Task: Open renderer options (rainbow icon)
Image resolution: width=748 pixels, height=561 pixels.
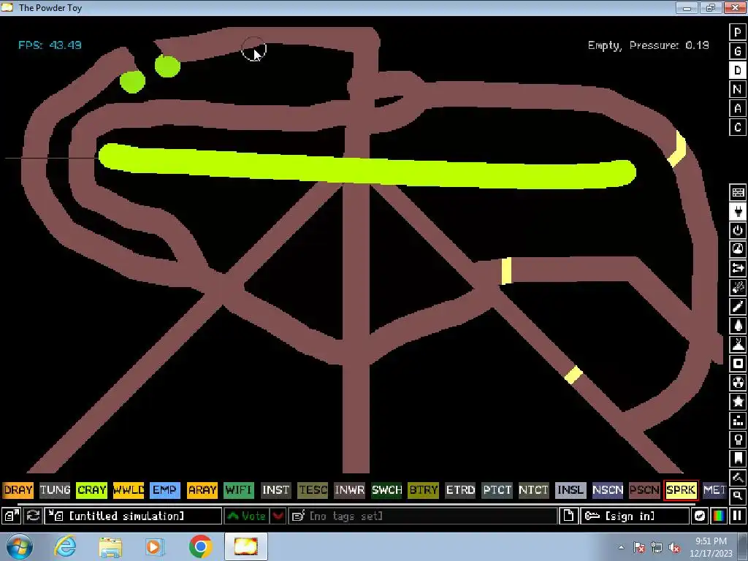Action: tap(719, 516)
